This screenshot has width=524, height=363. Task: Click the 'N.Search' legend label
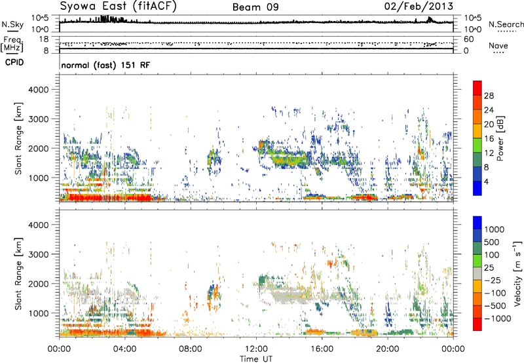coord(506,24)
